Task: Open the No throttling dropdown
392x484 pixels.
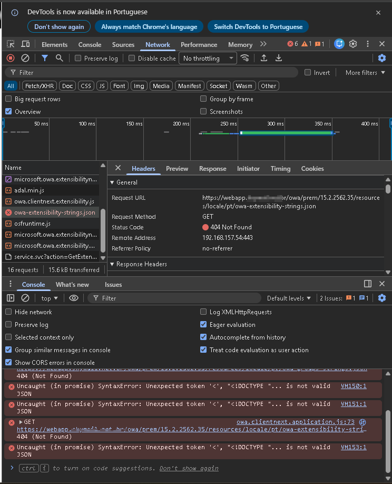Action: tap(209, 59)
